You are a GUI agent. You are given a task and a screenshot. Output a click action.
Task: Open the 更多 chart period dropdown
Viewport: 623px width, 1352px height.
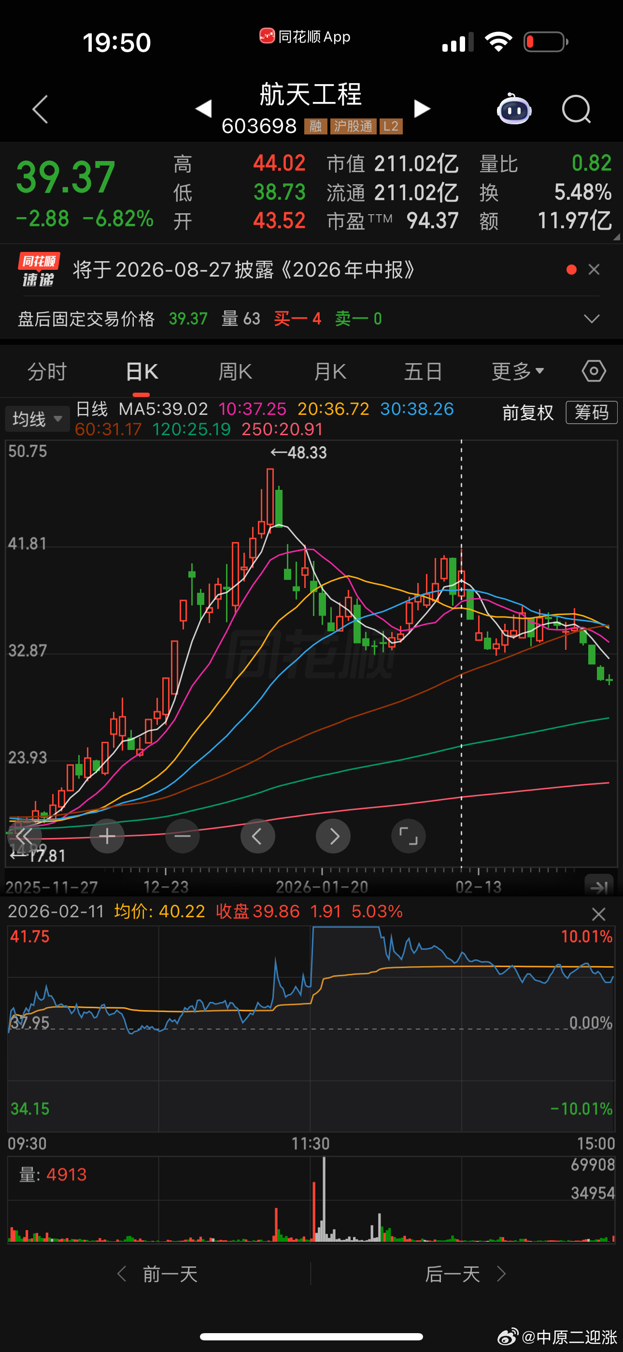pyautogui.click(x=518, y=371)
